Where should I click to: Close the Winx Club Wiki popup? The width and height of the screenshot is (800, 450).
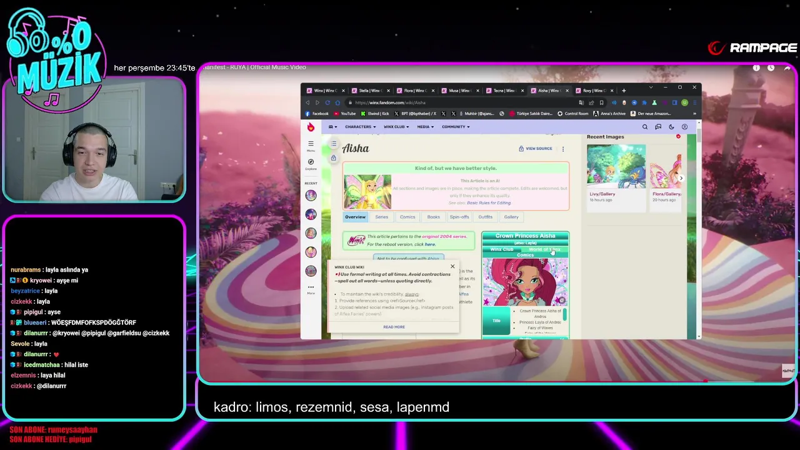click(x=452, y=267)
